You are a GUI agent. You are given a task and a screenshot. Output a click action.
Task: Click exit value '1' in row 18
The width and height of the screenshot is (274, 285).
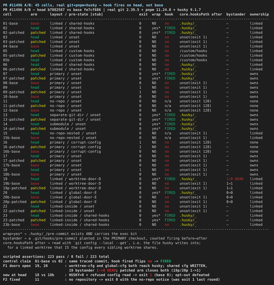coord(140,170)
